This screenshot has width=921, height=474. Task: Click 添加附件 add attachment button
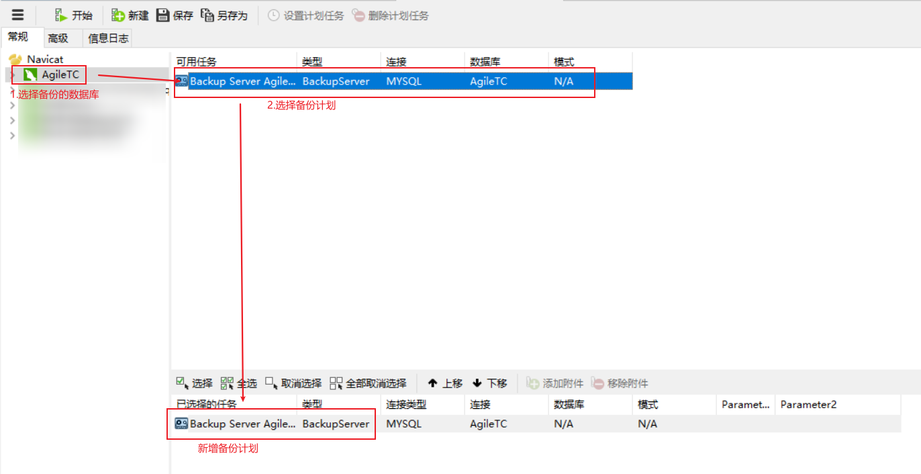click(x=555, y=383)
